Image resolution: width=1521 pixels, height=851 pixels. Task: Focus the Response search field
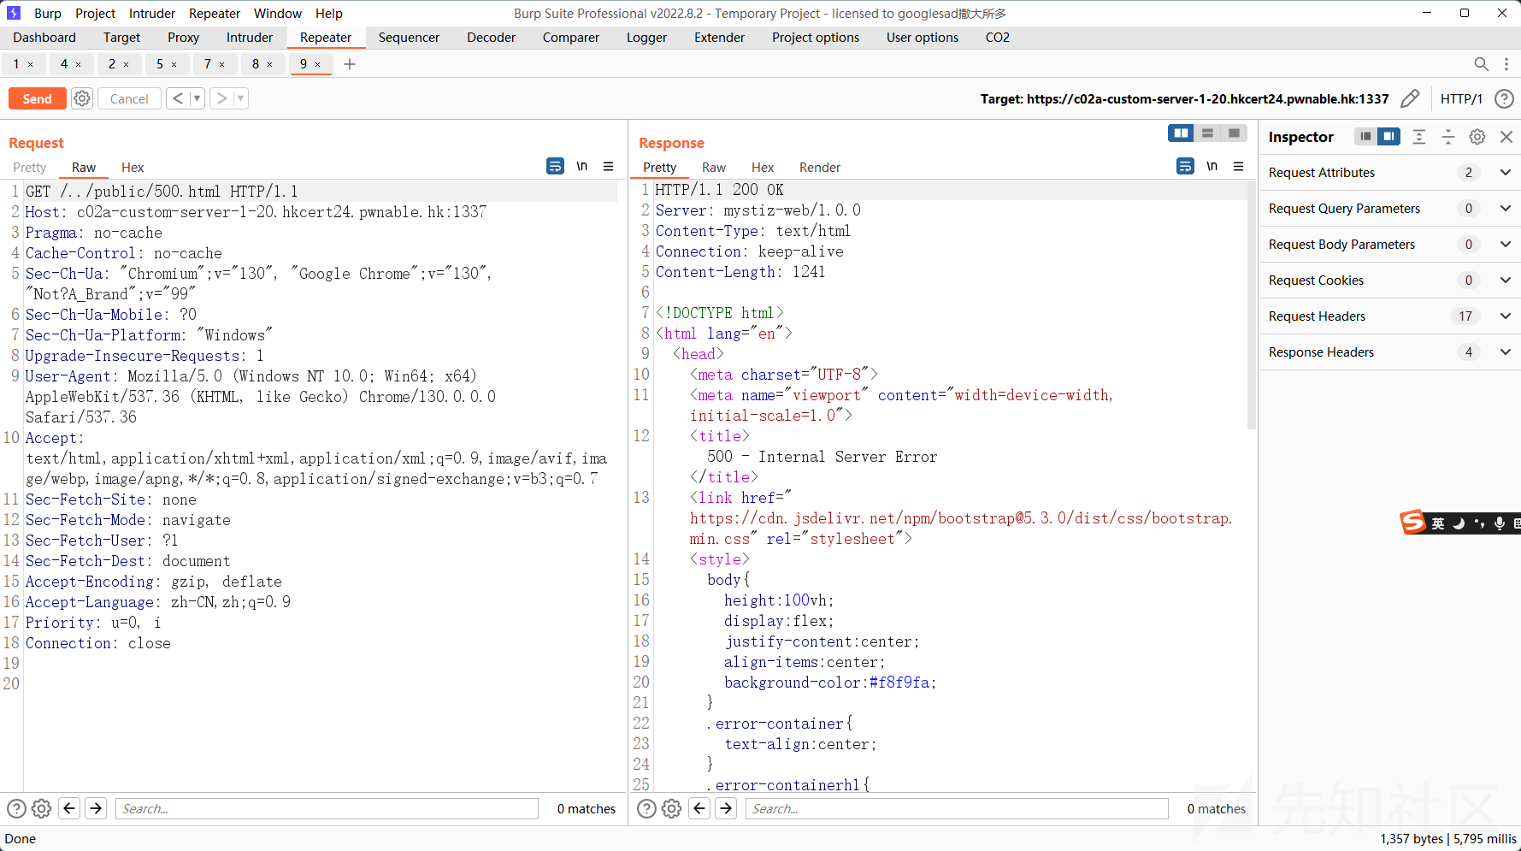point(957,808)
